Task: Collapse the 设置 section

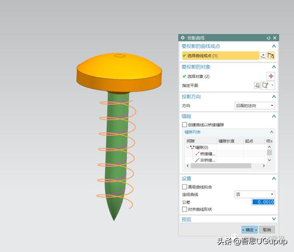Action: click(274, 178)
